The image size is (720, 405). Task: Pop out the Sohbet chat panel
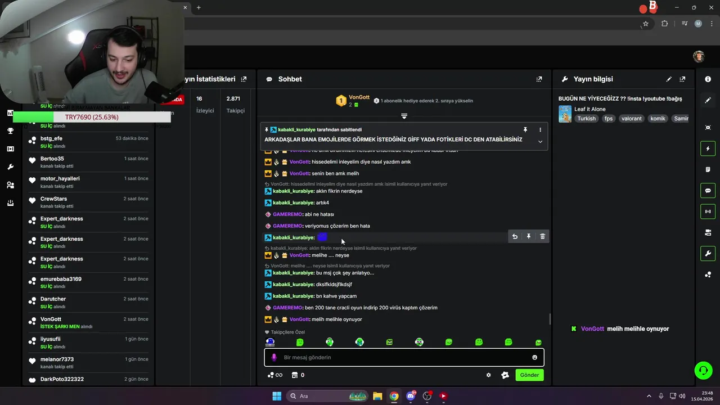(x=539, y=79)
